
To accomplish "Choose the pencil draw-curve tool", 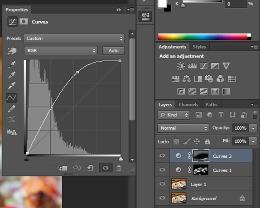I will tap(11, 109).
